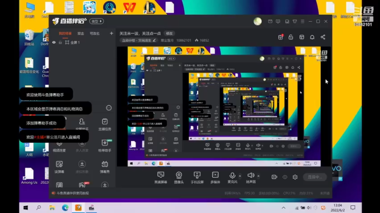Switch to the 双击 scene tab
The image size is (380, 213).
[x=80, y=34]
